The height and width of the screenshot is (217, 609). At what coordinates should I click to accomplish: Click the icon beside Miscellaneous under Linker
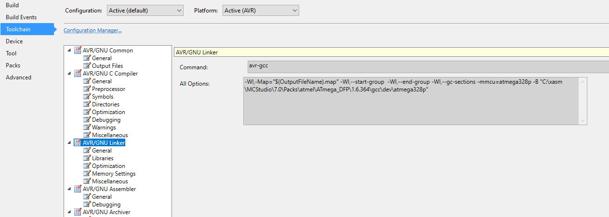[x=87, y=181]
